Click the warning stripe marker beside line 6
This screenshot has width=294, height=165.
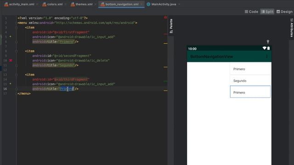pos(165,44)
